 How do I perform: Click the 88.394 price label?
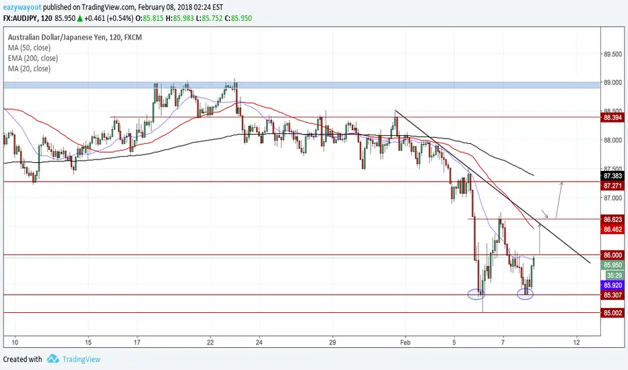click(x=613, y=118)
